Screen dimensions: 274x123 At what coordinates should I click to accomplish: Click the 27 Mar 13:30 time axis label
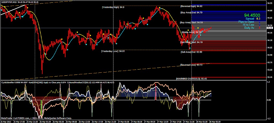point(163,121)
